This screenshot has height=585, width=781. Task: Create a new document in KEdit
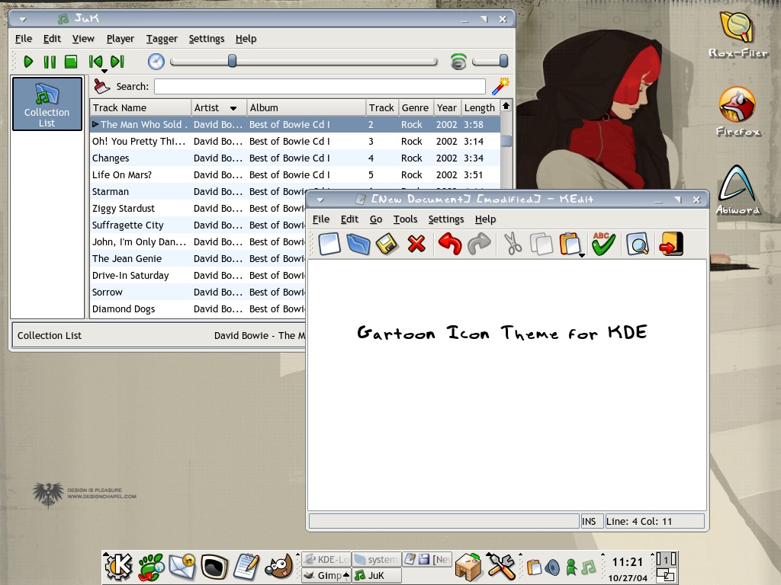tap(329, 245)
